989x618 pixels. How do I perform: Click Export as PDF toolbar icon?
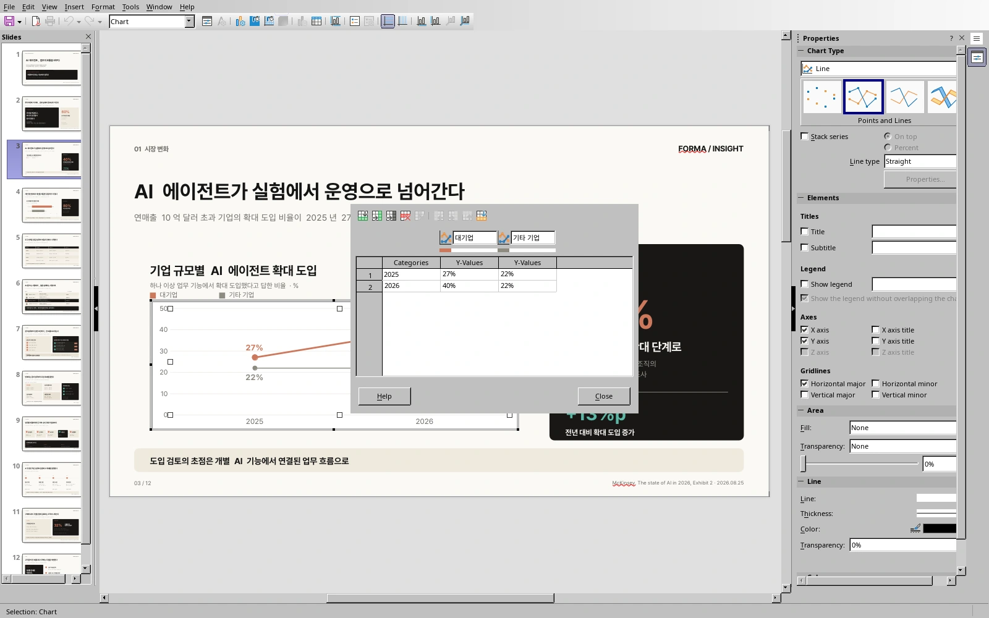click(36, 21)
